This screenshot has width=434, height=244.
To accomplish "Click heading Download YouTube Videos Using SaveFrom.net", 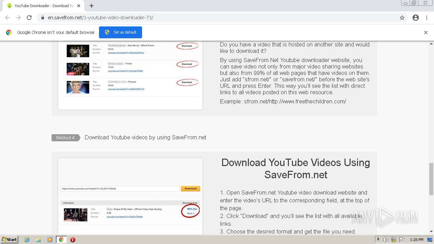I will tap(296, 168).
